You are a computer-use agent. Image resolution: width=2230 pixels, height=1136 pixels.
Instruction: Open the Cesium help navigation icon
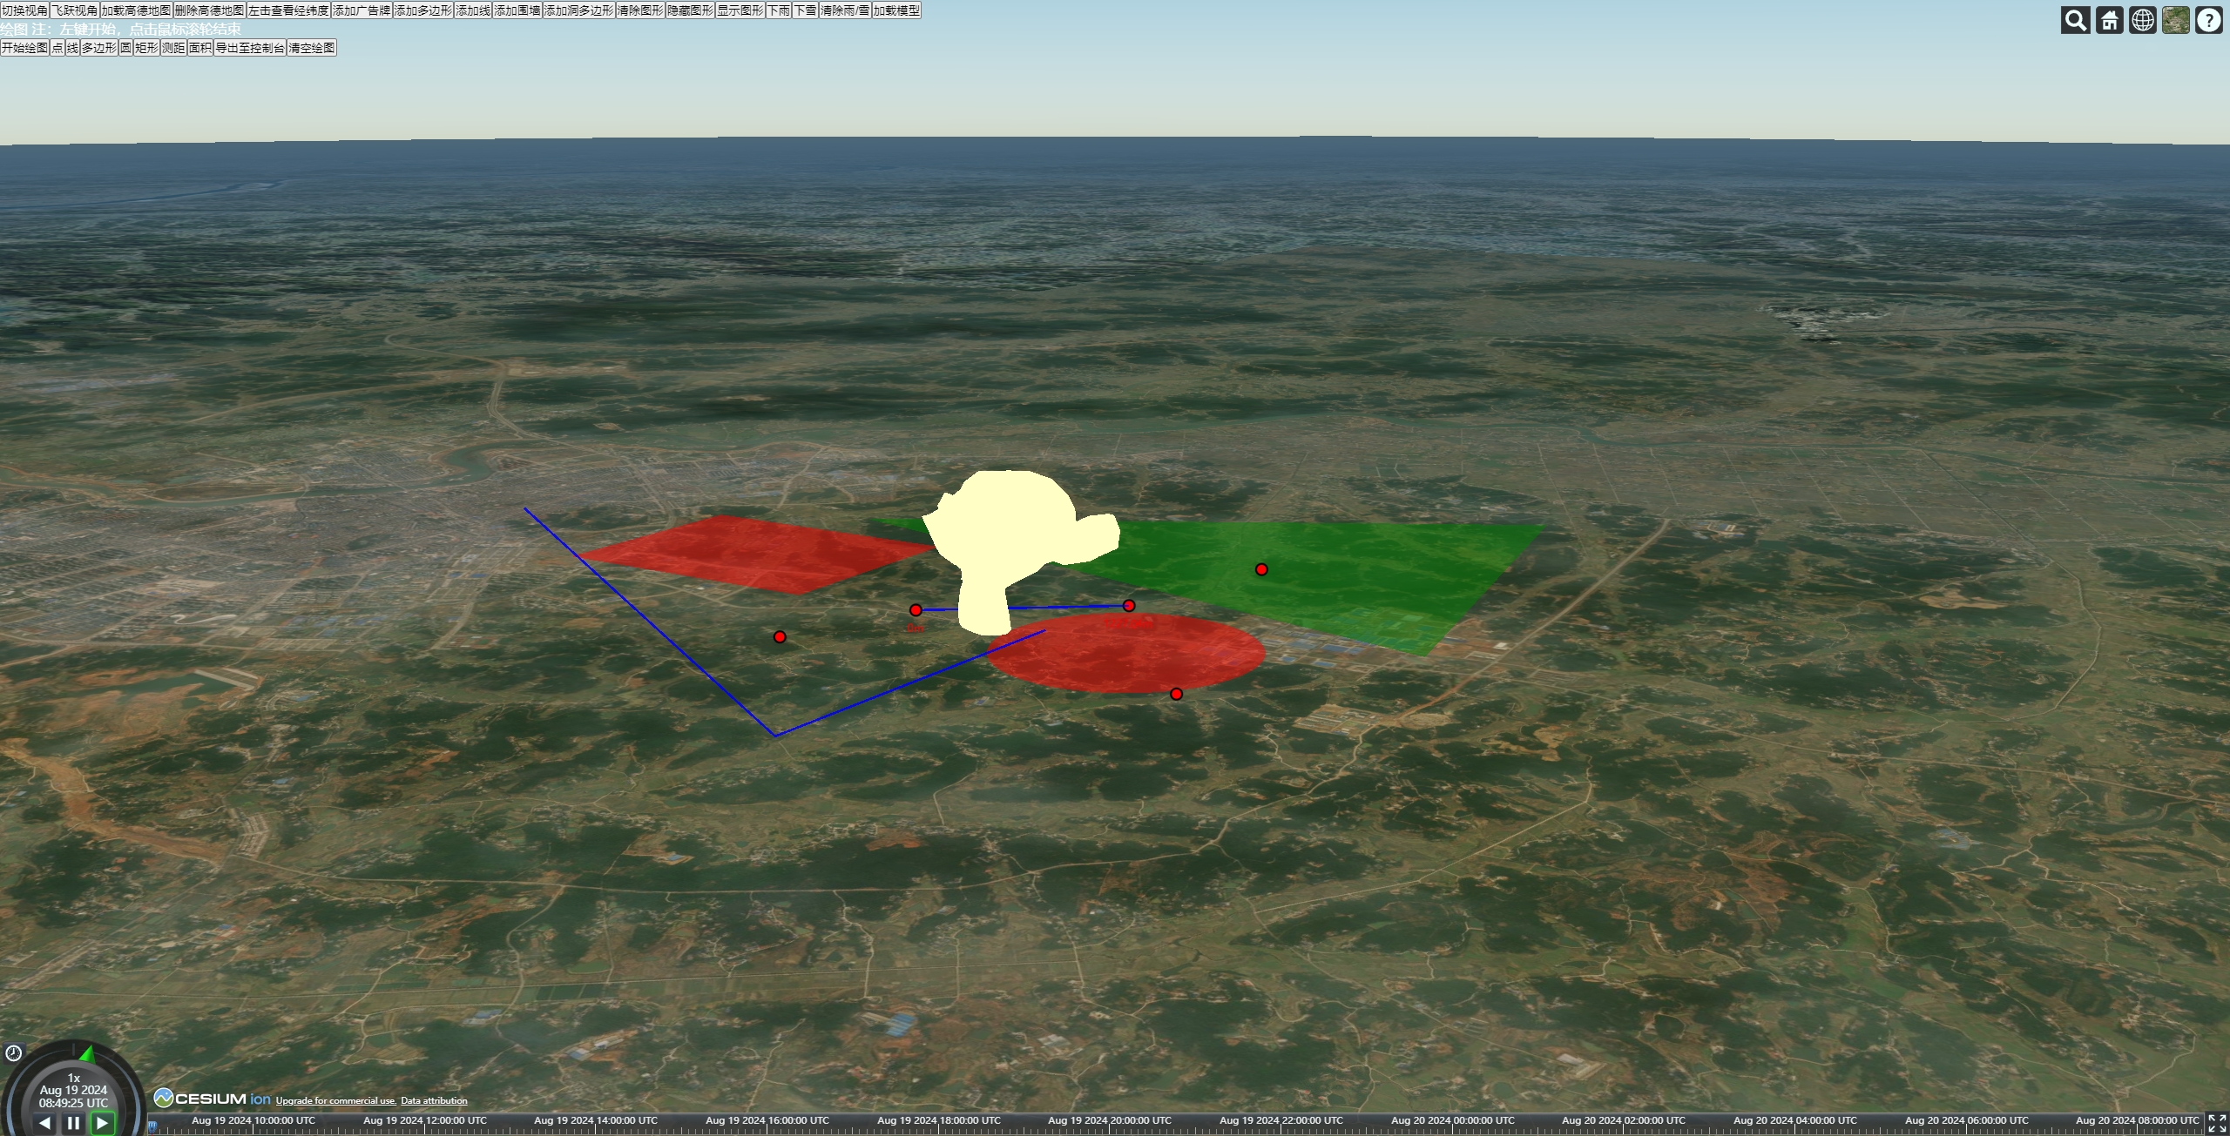pos(2209,19)
